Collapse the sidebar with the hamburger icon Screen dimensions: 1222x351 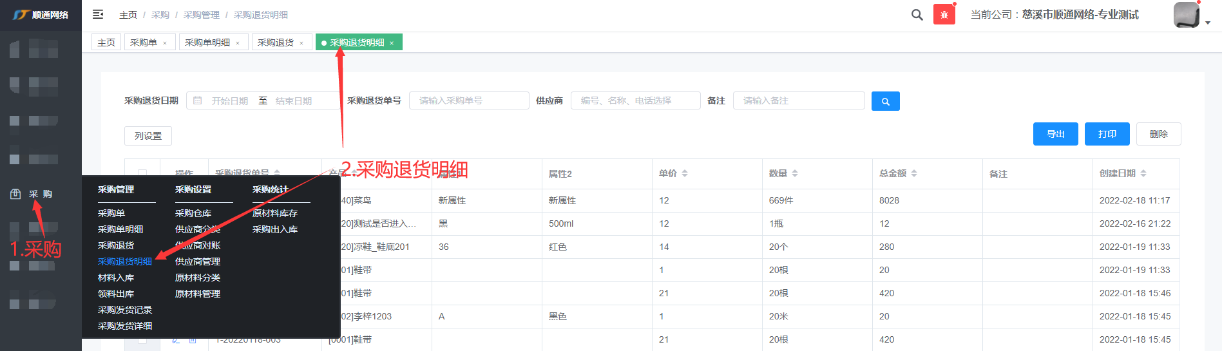click(98, 14)
